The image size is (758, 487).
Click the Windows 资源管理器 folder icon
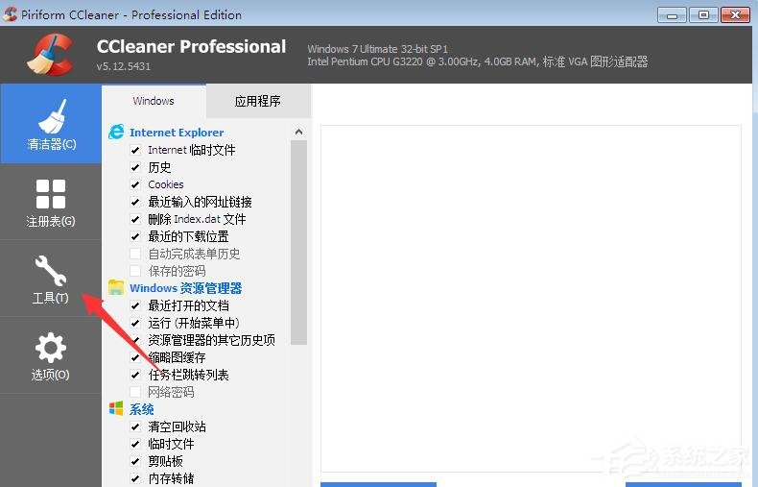(116, 287)
